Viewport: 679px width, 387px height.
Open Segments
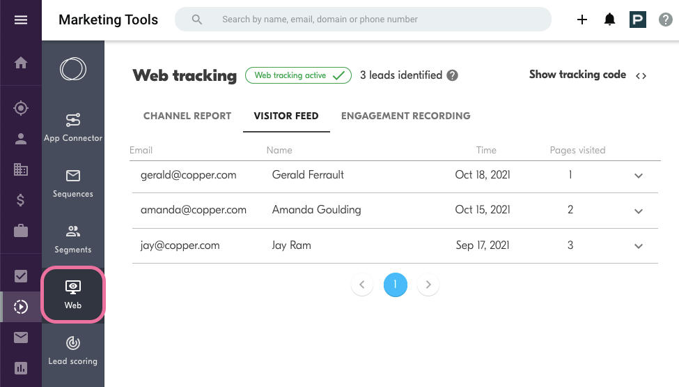point(73,240)
